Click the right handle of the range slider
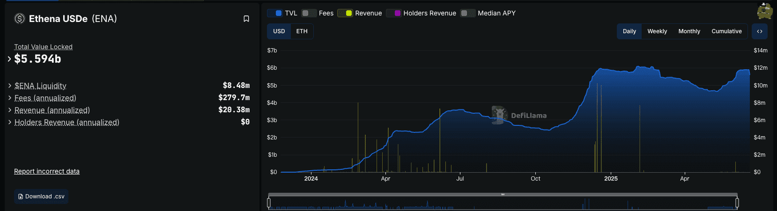 737,203
